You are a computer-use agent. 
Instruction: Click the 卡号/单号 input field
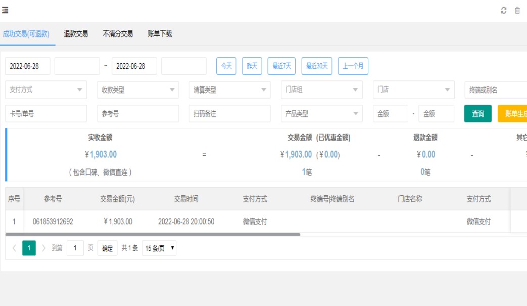pyautogui.click(x=46, y=114)
